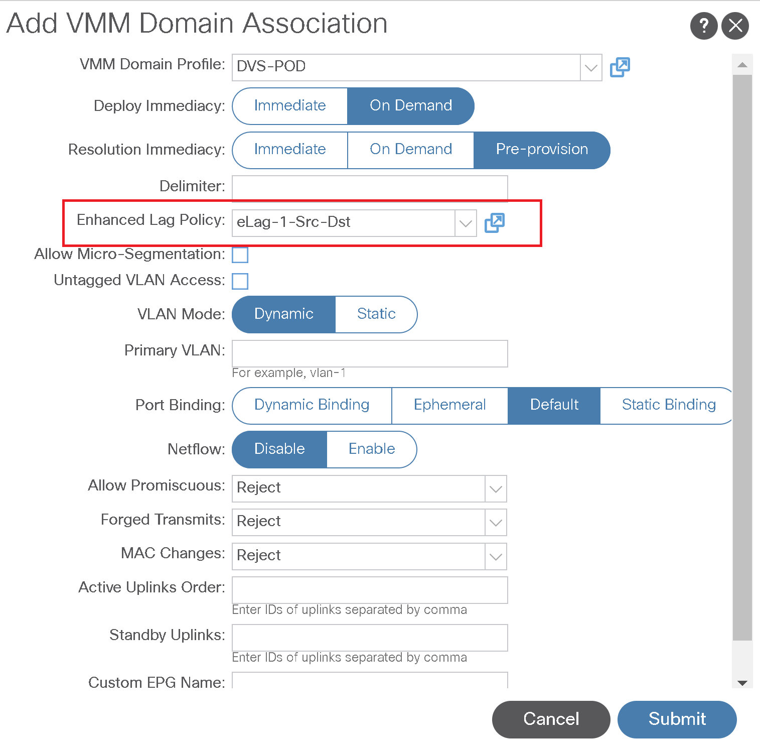Set Resolution Immediacy to On Demand
This screenshot has width=760, height=743.
coord(411,150)
